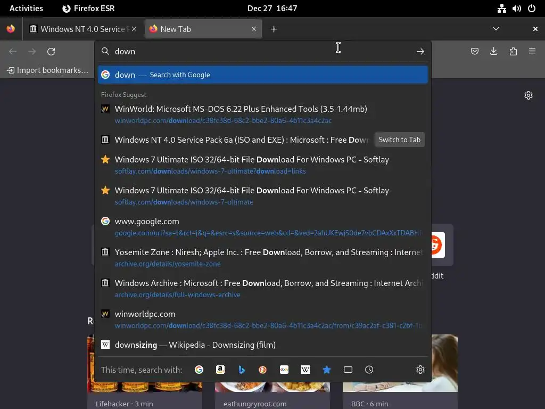Open the Lifehacker 3 min story card
The image size is (545, 409).
point(145,372)
